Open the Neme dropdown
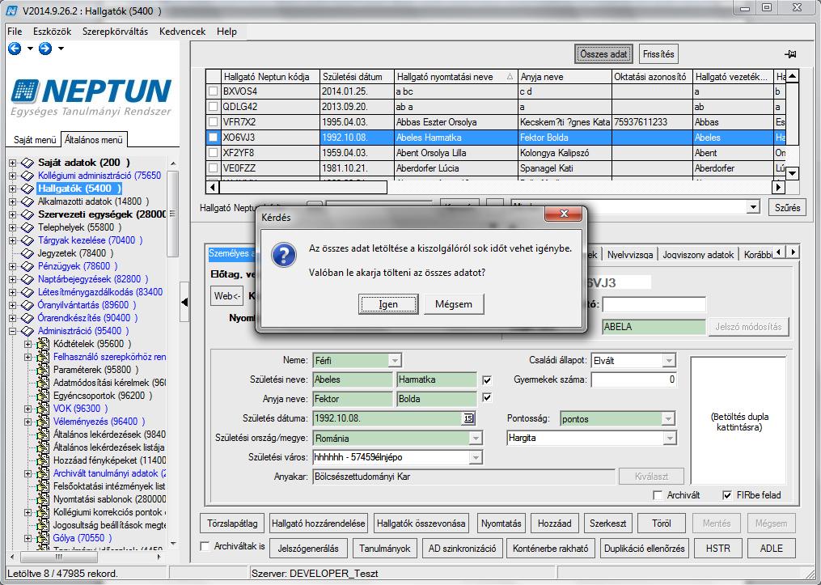821x585 pixels. pos(396,360)
